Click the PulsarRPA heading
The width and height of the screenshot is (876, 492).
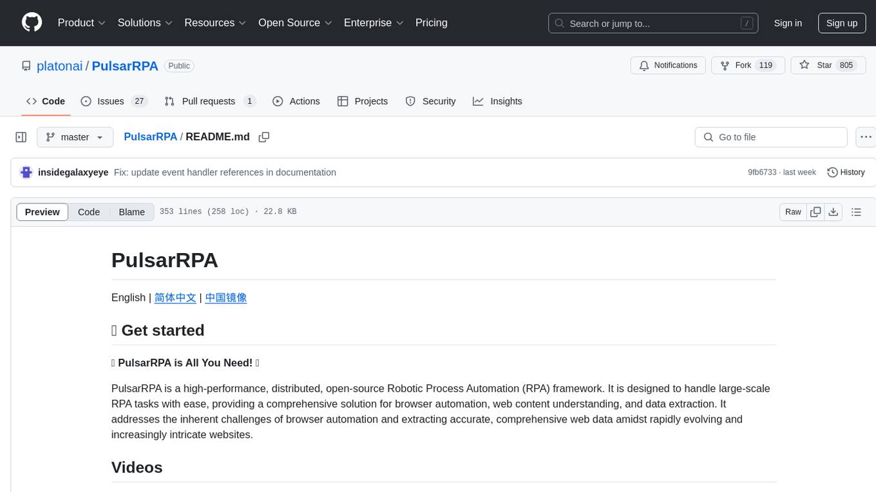tap(165, 260)
